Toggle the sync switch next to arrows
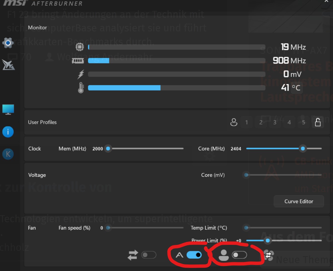Image resolution: width=333 pixels, height=271 pixels. pos(149,255)
